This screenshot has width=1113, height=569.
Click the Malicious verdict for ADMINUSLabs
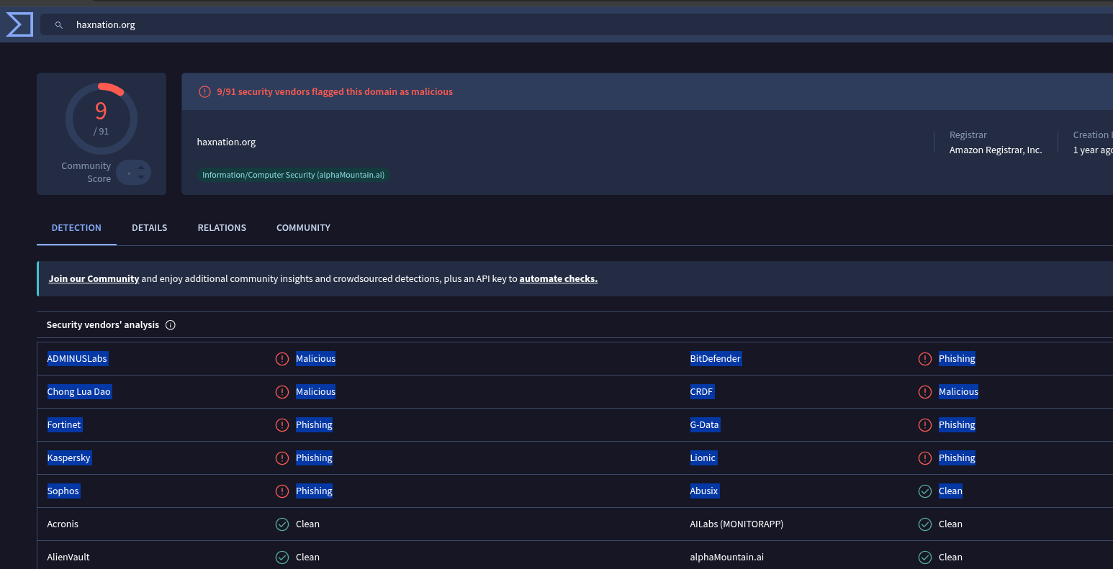click(x=315, y=358)
